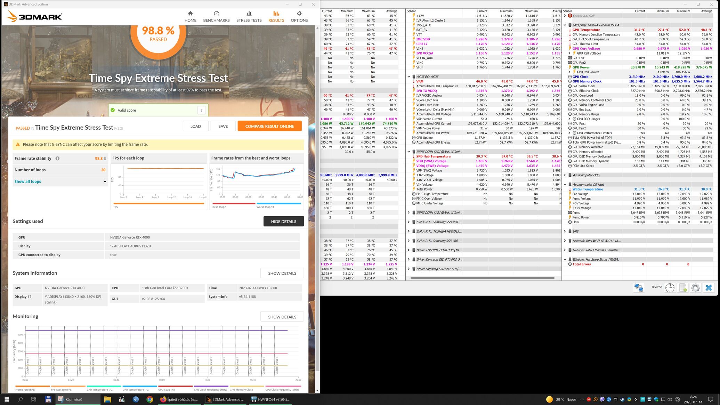This screenshot has width=720, height=405.
Task: Click HIDE DETAILS in Settings used
Action: pyautogui.click(x=283, y=221)
